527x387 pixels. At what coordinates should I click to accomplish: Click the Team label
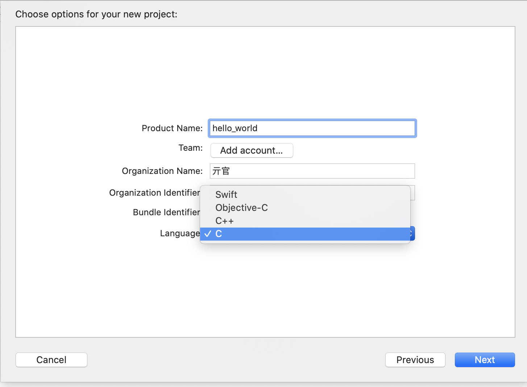point(191,148)
